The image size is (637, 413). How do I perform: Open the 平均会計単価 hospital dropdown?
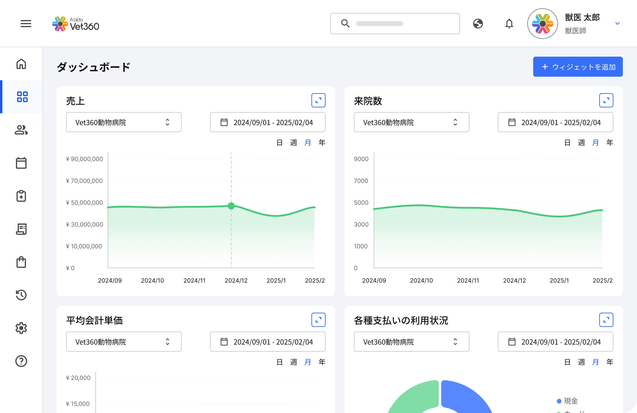124,342
